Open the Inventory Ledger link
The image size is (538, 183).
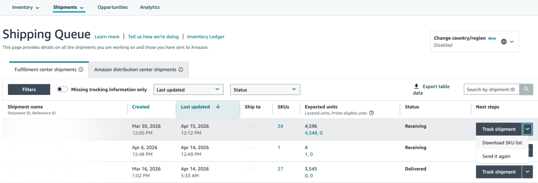pyautogui.click(x=206, y=37)
